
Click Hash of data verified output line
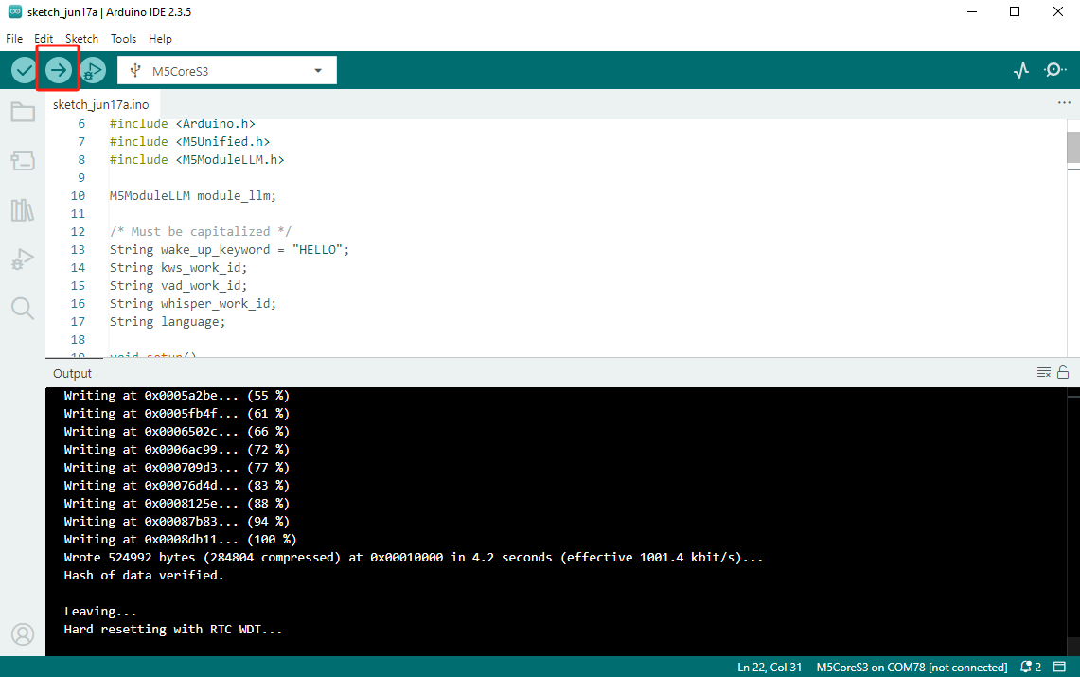(144, 575)
